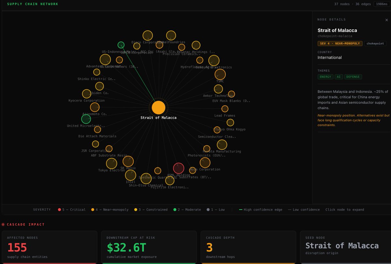This screenshot has height=264, width=391.
Task: Select the Die Attach Materials node
Action: (x=97, y=130)
